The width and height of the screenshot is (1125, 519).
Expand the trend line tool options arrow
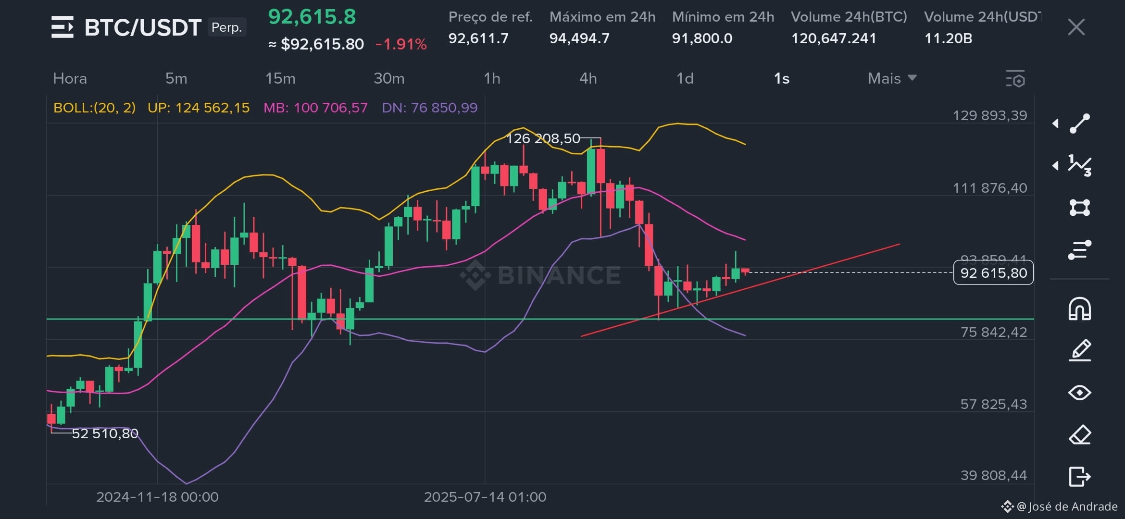click(x=1055, y=124)
